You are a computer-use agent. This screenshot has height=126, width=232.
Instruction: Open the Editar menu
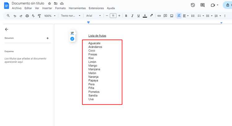coord(28,8)
